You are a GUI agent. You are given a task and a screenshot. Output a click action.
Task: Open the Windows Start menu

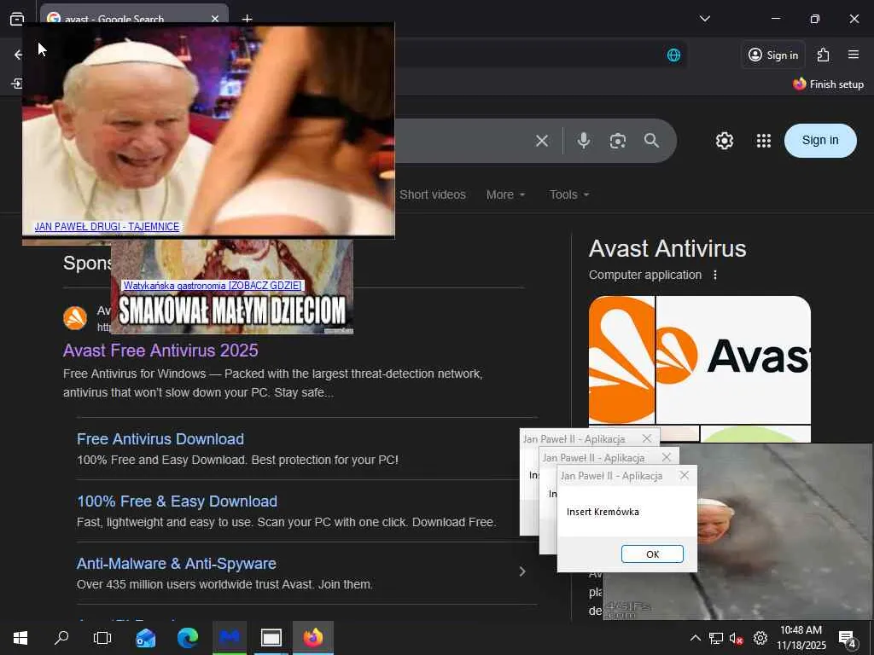click(x=20, y=638)
